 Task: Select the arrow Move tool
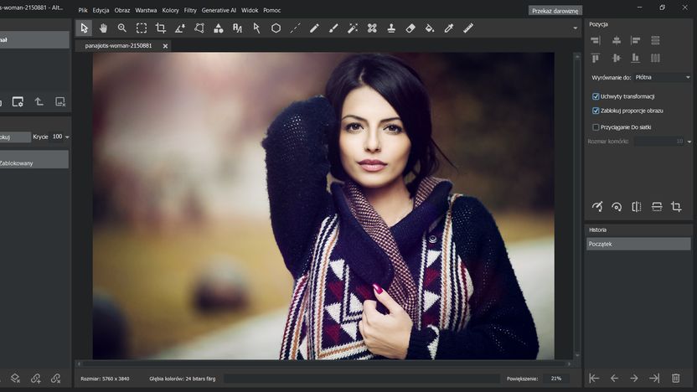pyautogui.click(x=84, y=28)
